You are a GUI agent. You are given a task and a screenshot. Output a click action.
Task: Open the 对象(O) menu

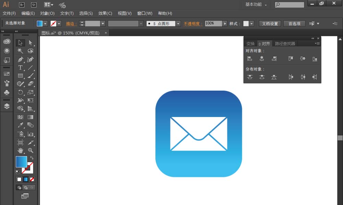(47, 13)
